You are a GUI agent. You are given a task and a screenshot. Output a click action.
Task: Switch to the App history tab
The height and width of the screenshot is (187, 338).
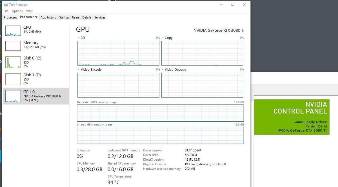coord(48,17)
